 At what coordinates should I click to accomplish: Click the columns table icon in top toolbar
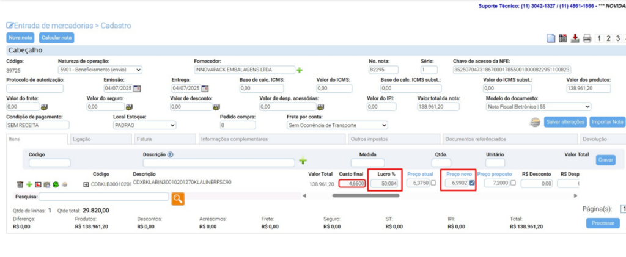tap(563, 38)
